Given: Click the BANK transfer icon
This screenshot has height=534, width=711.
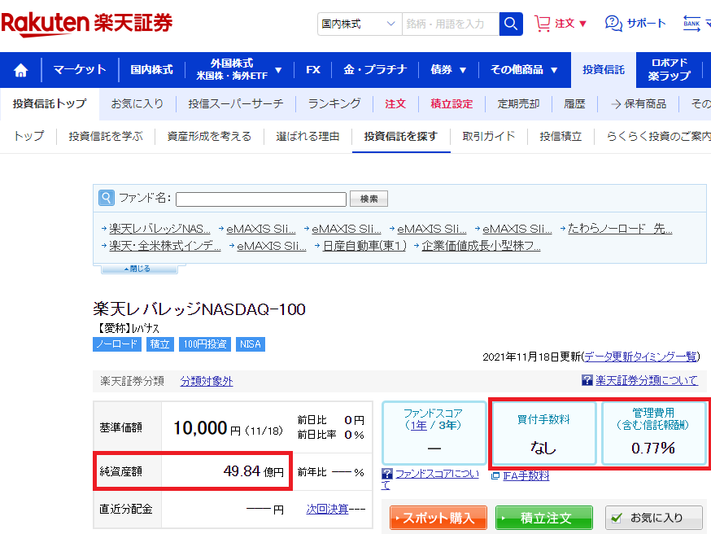Looking at the screenshot, I should click(x=691, y=24).
